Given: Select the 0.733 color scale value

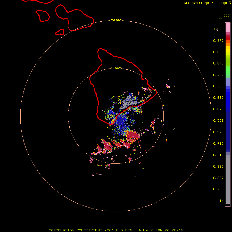Looking at the screenshot, I should coord(218,86).
